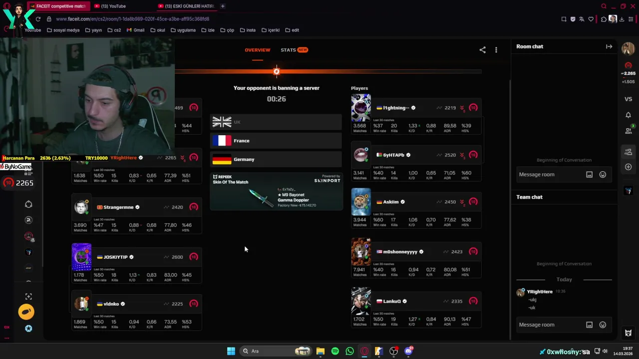Open m0shonneyyyy player profile

(400, 252)
